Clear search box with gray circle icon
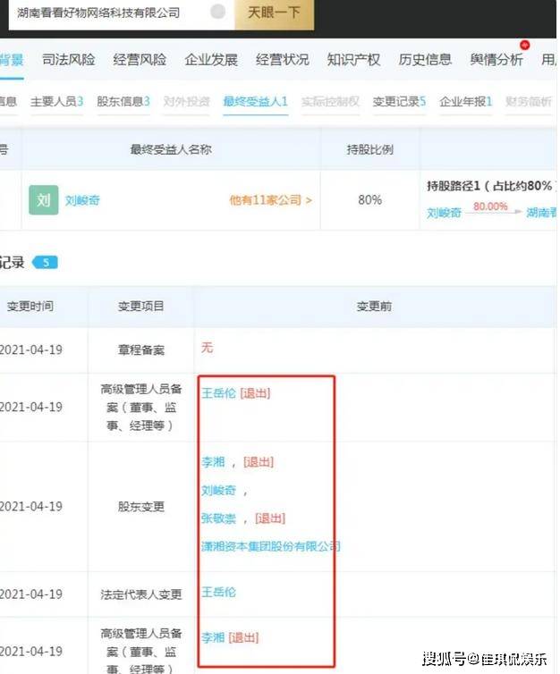 (218, 12)
